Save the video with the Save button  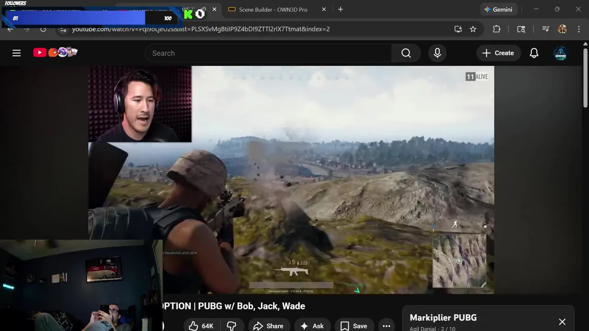pyautogui.click(x=354, y=326)
